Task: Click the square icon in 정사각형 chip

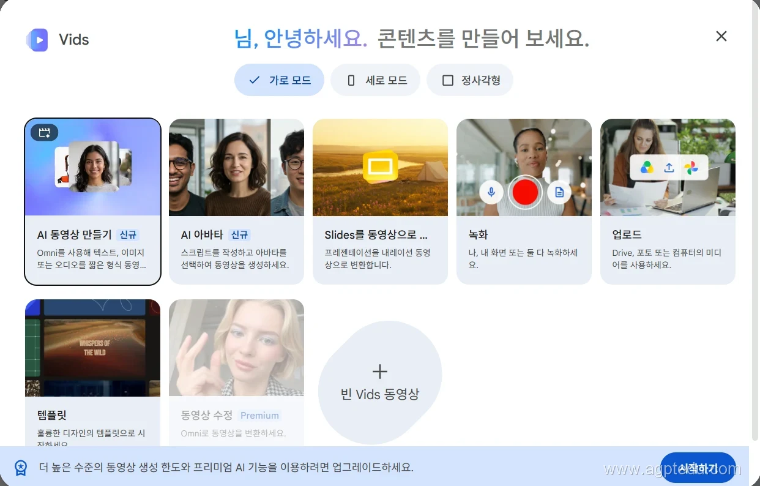Action: click(448, 80)
